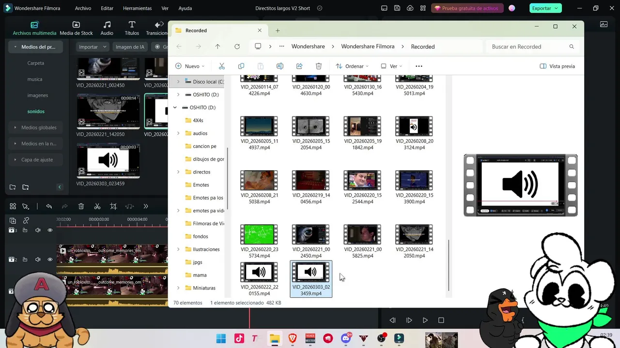
Task: Select the file VID_20260220_235734.mp4
Action: click(259, 241)
